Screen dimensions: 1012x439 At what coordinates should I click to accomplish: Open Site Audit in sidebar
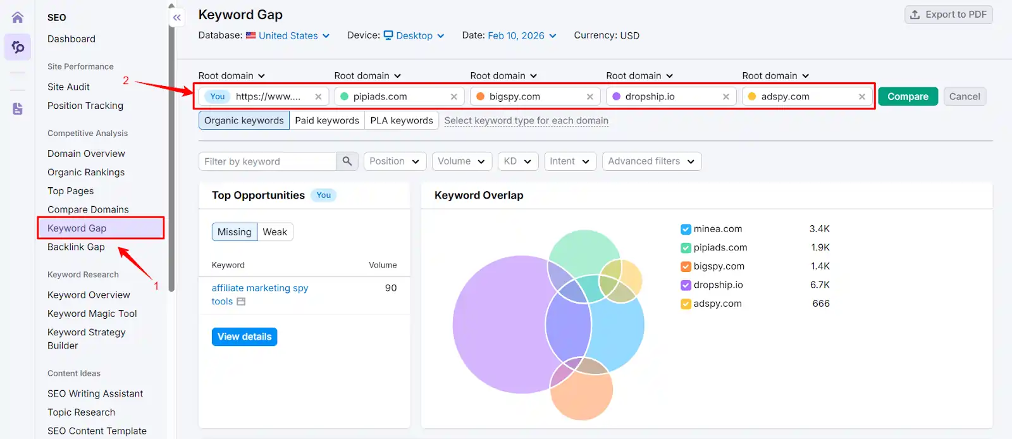point(68,87)
